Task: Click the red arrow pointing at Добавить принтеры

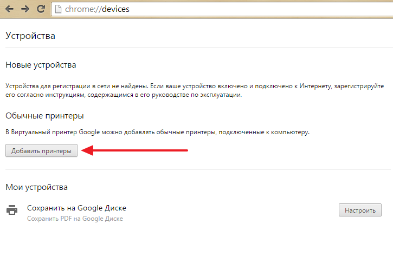Action: coord(134,150)
